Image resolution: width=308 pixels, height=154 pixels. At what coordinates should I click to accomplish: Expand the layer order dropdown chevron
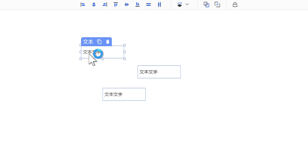pyautogui.click(x=187, y=4)
